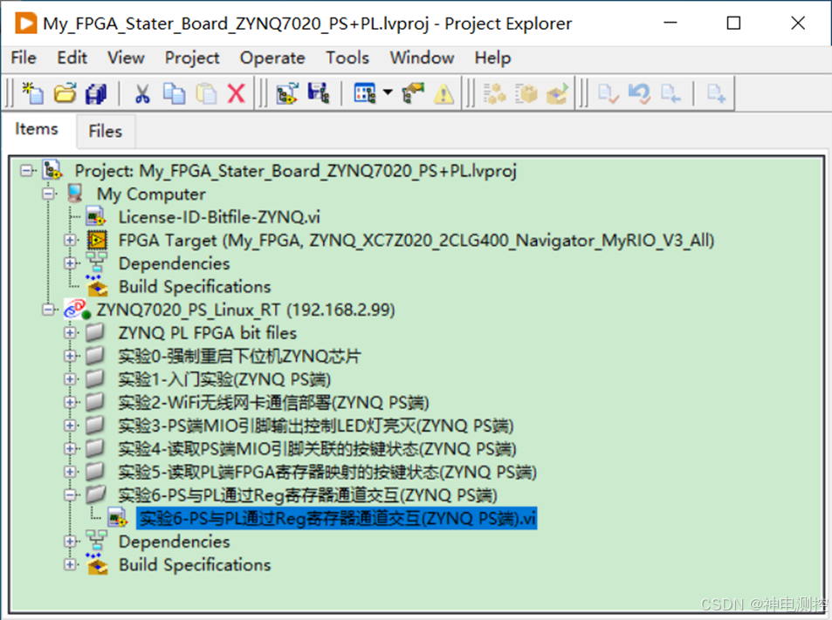Screen dimensions: 832x620
Task: Expand the 实验2-WiFi folder node
Action: [x=70, y=402]
